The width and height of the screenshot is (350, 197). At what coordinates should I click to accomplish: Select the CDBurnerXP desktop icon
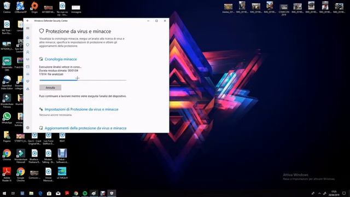pyautogui.click(x=21, y=7)
